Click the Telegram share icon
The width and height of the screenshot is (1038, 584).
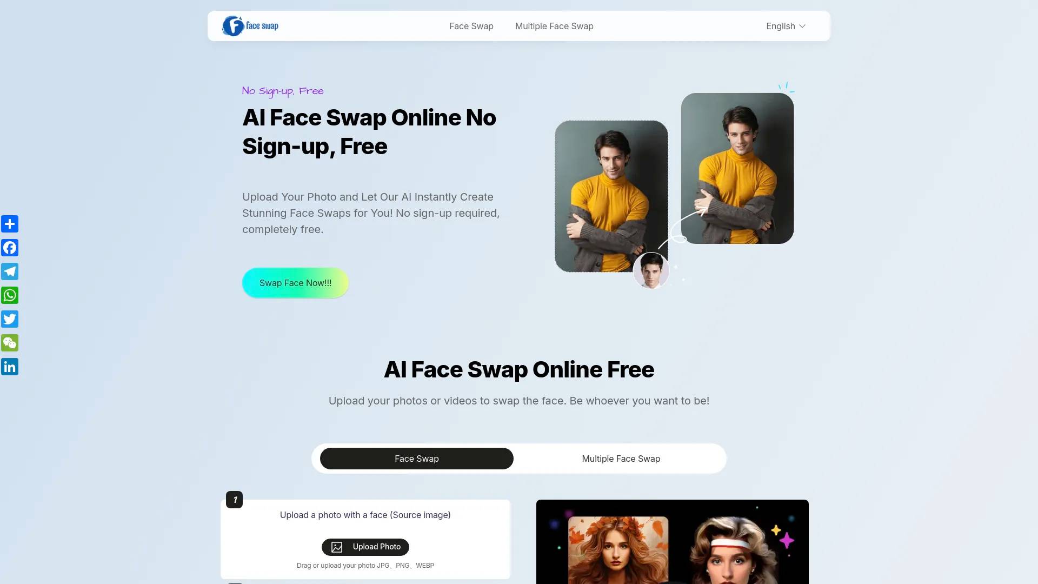pos(10,271)
